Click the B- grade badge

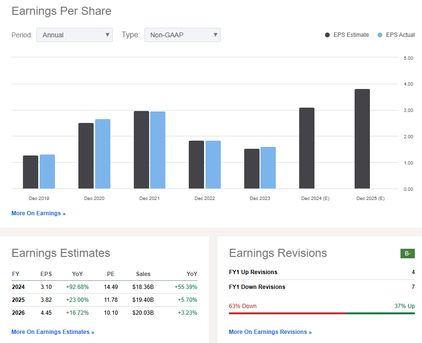pos(407,254)
